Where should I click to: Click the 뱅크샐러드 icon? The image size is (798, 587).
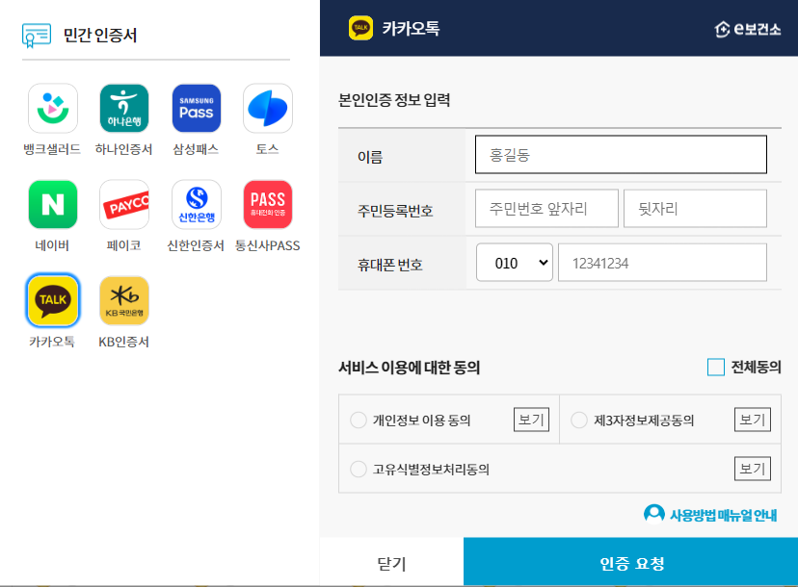point(53,108)
